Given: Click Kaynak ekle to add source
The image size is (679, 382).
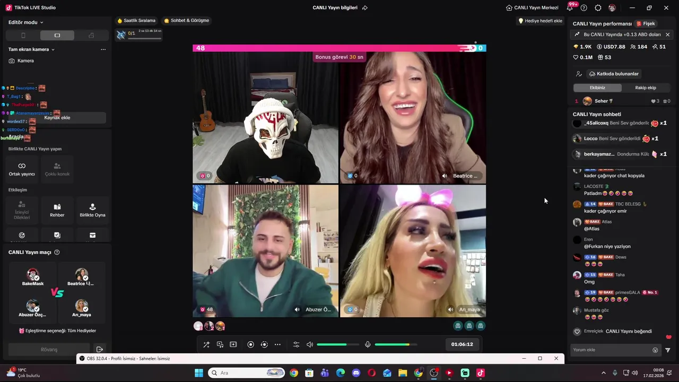Looking at the screenshot, I should [57, 118].
